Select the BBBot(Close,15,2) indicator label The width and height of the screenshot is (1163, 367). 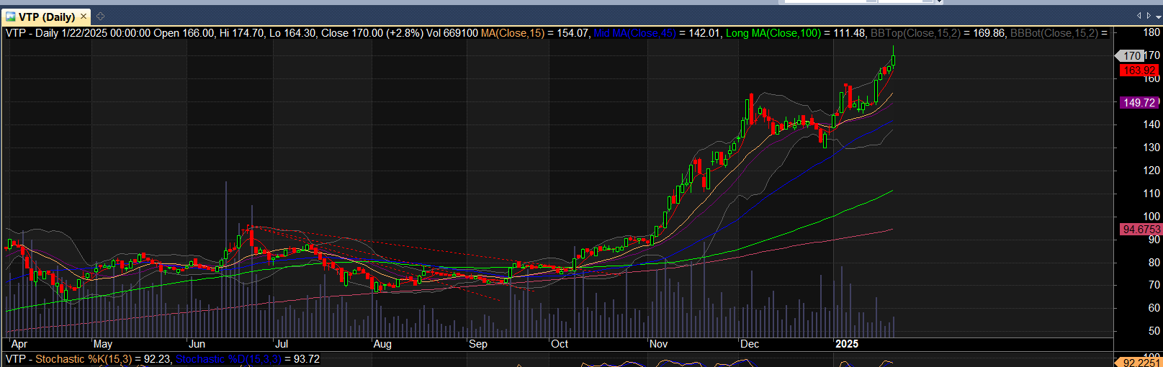[x=1054, y=33]
